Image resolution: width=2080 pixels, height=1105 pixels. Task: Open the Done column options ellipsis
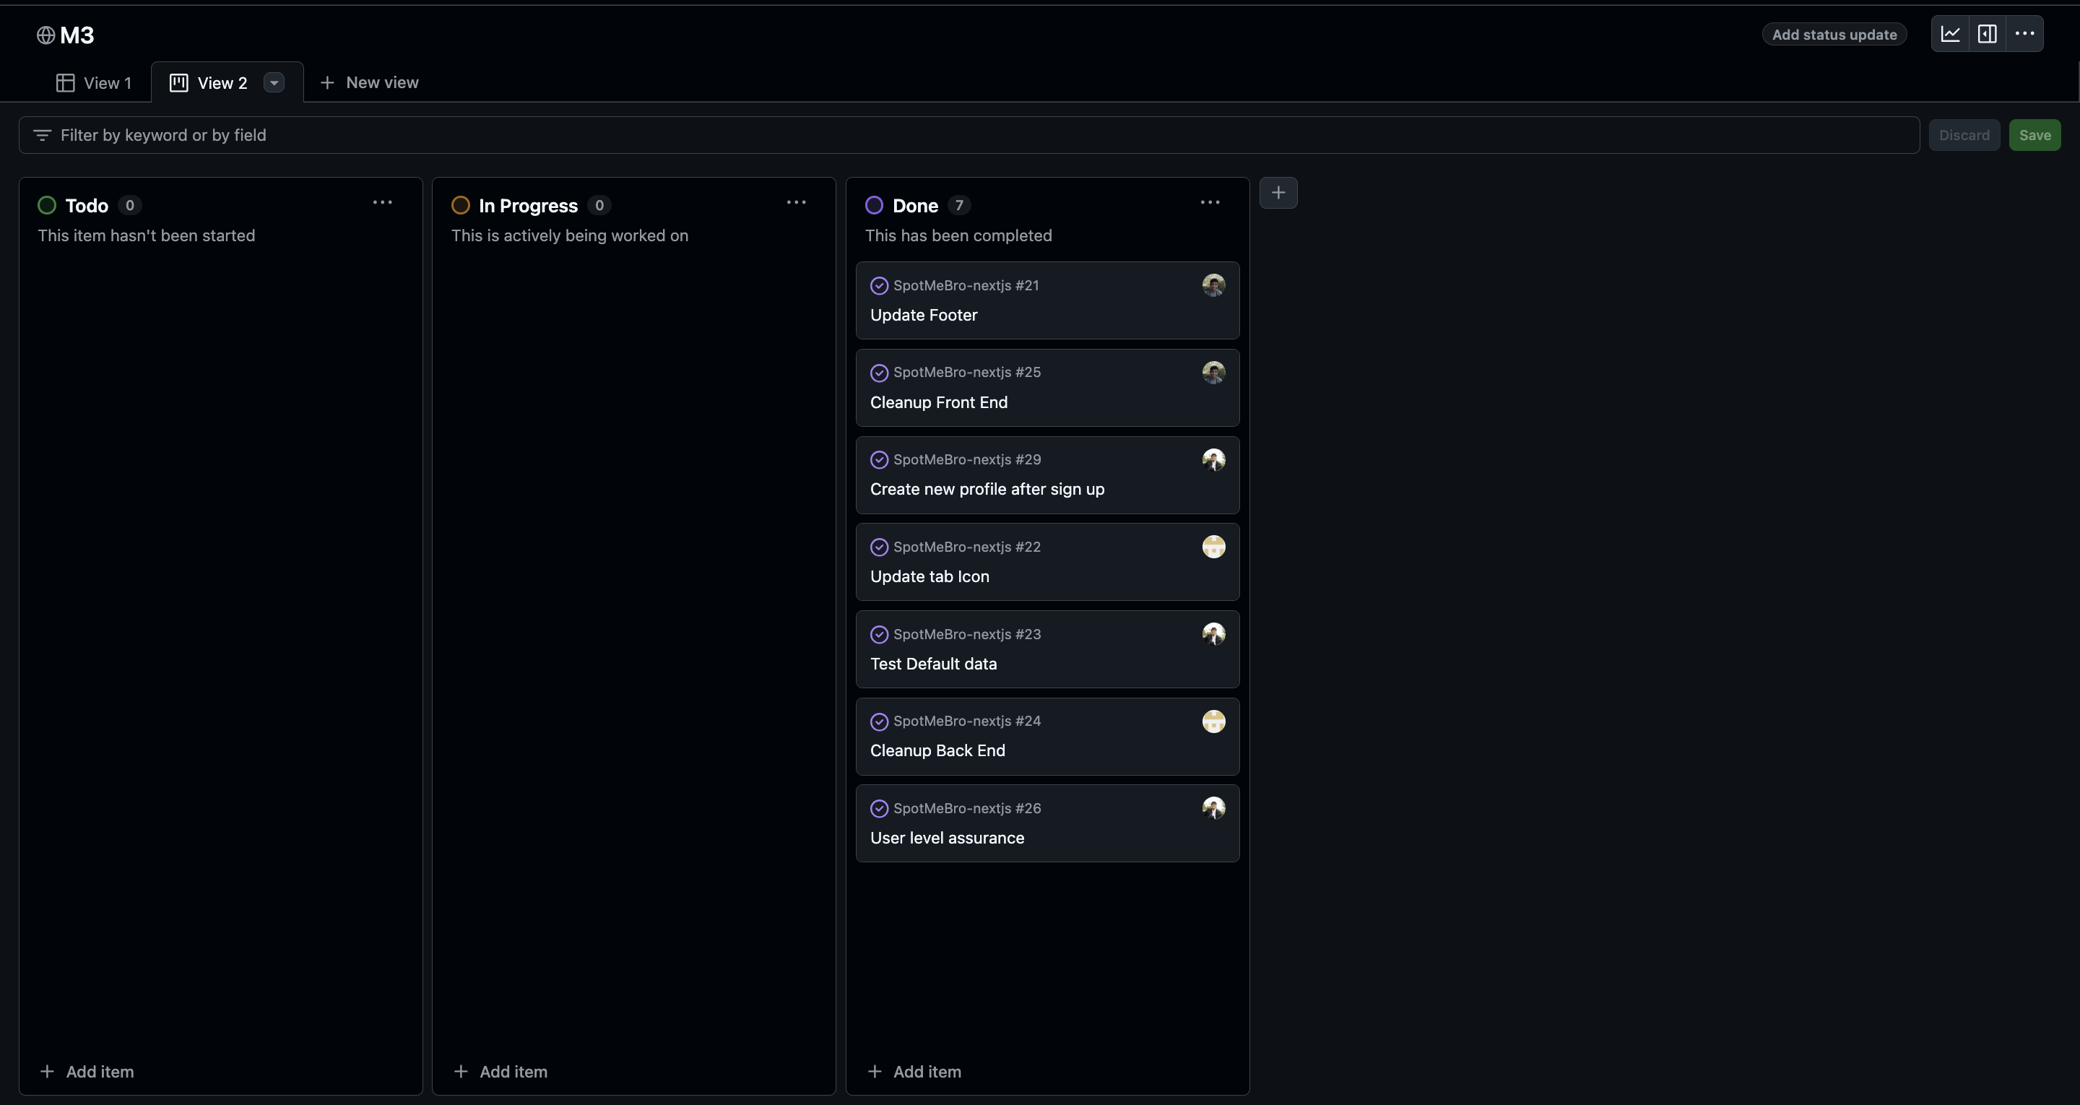[1210, 203]
